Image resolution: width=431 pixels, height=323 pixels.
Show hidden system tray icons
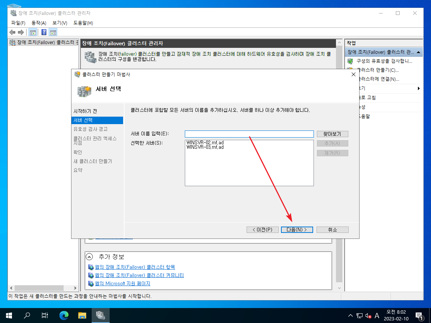point(351,316)
